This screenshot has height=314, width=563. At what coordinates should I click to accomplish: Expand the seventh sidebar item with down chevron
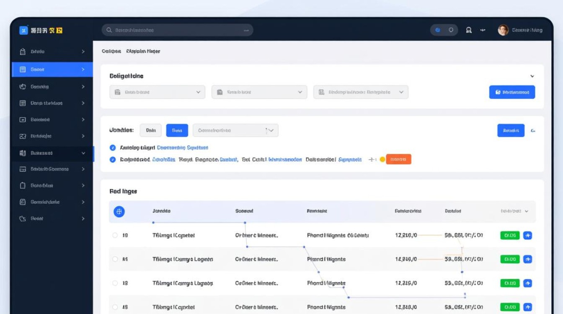(52, 153)
